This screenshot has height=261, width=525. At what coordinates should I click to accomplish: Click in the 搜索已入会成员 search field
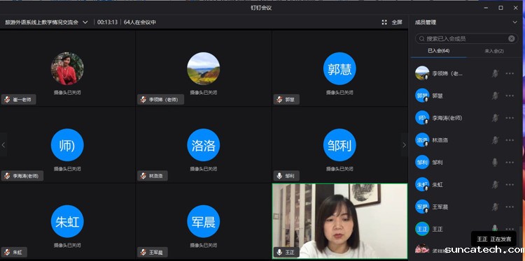467,38
